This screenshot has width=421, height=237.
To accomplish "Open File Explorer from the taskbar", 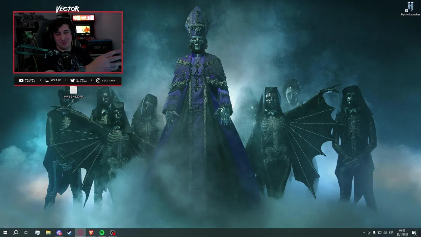I will point(48,233).
